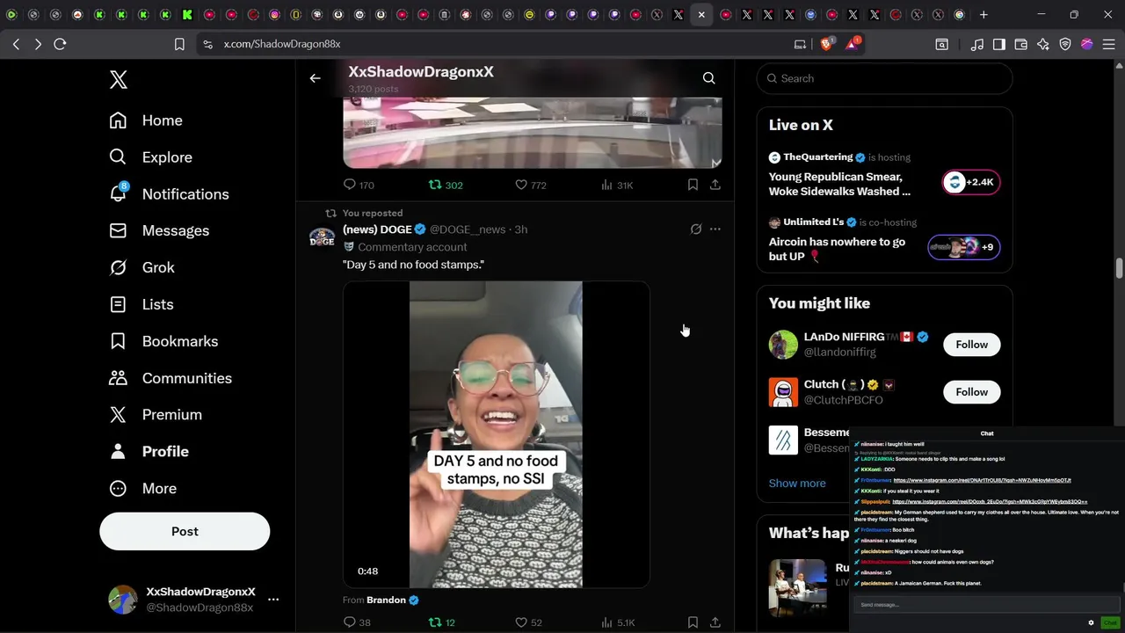This screenshot has width=1125, height=633.
Task: View analytics showing 31K views
Action: pyautogui.click(x=616, y=185)
